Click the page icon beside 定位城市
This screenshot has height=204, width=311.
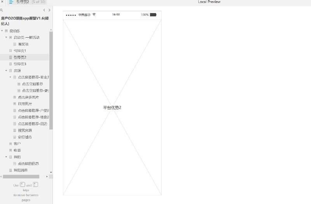(15, 137)
